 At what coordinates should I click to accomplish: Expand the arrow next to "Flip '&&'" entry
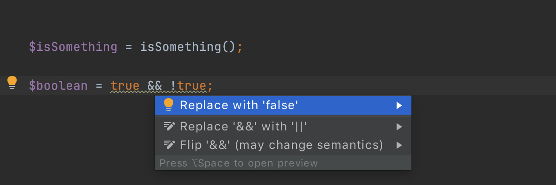coord(399,145)
